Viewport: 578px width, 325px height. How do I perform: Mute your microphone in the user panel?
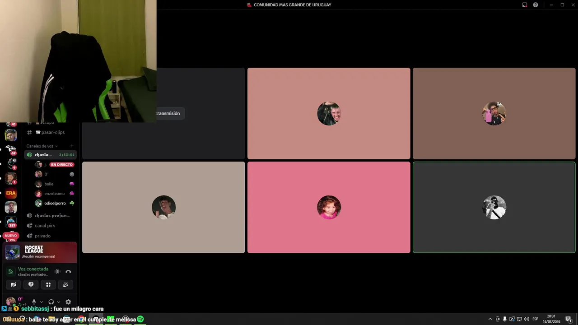click(x=34, y=302)
